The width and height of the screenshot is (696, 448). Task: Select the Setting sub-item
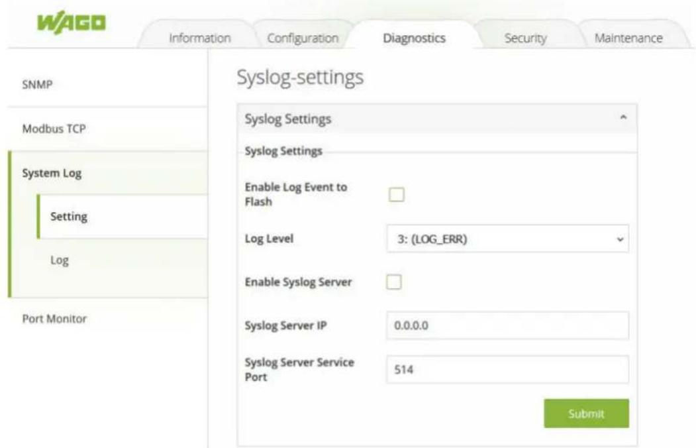123,216
